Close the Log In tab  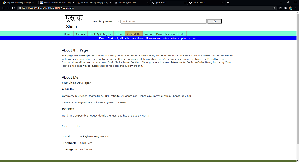pos(148,3)
